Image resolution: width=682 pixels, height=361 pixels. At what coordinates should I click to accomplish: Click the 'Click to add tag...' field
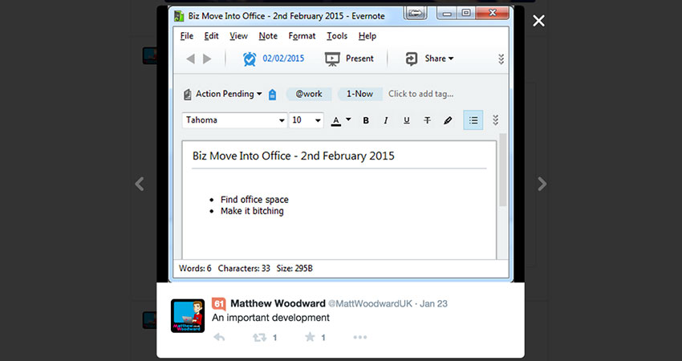pyautogui.click(x=420, y=94)
